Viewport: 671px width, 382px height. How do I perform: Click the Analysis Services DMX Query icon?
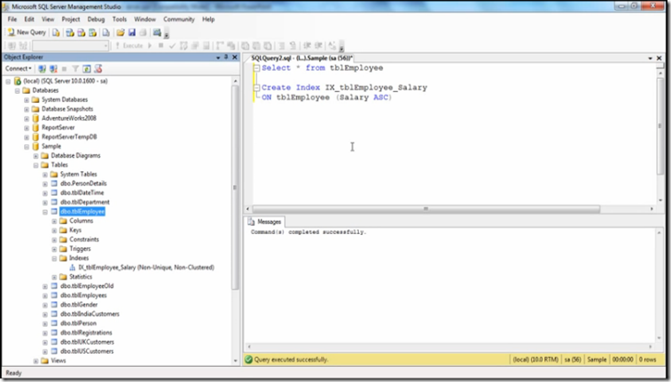click(81, 33)
